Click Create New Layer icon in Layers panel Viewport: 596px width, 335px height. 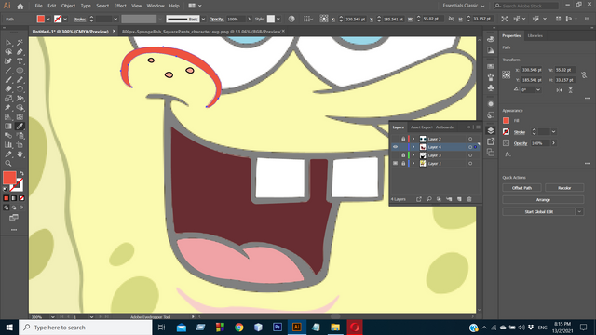(459, 199)
